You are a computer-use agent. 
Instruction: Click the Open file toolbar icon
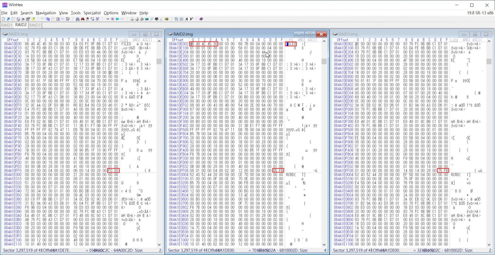point(8,19)
